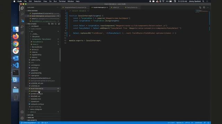Open the Go menu

coord(50,1)
